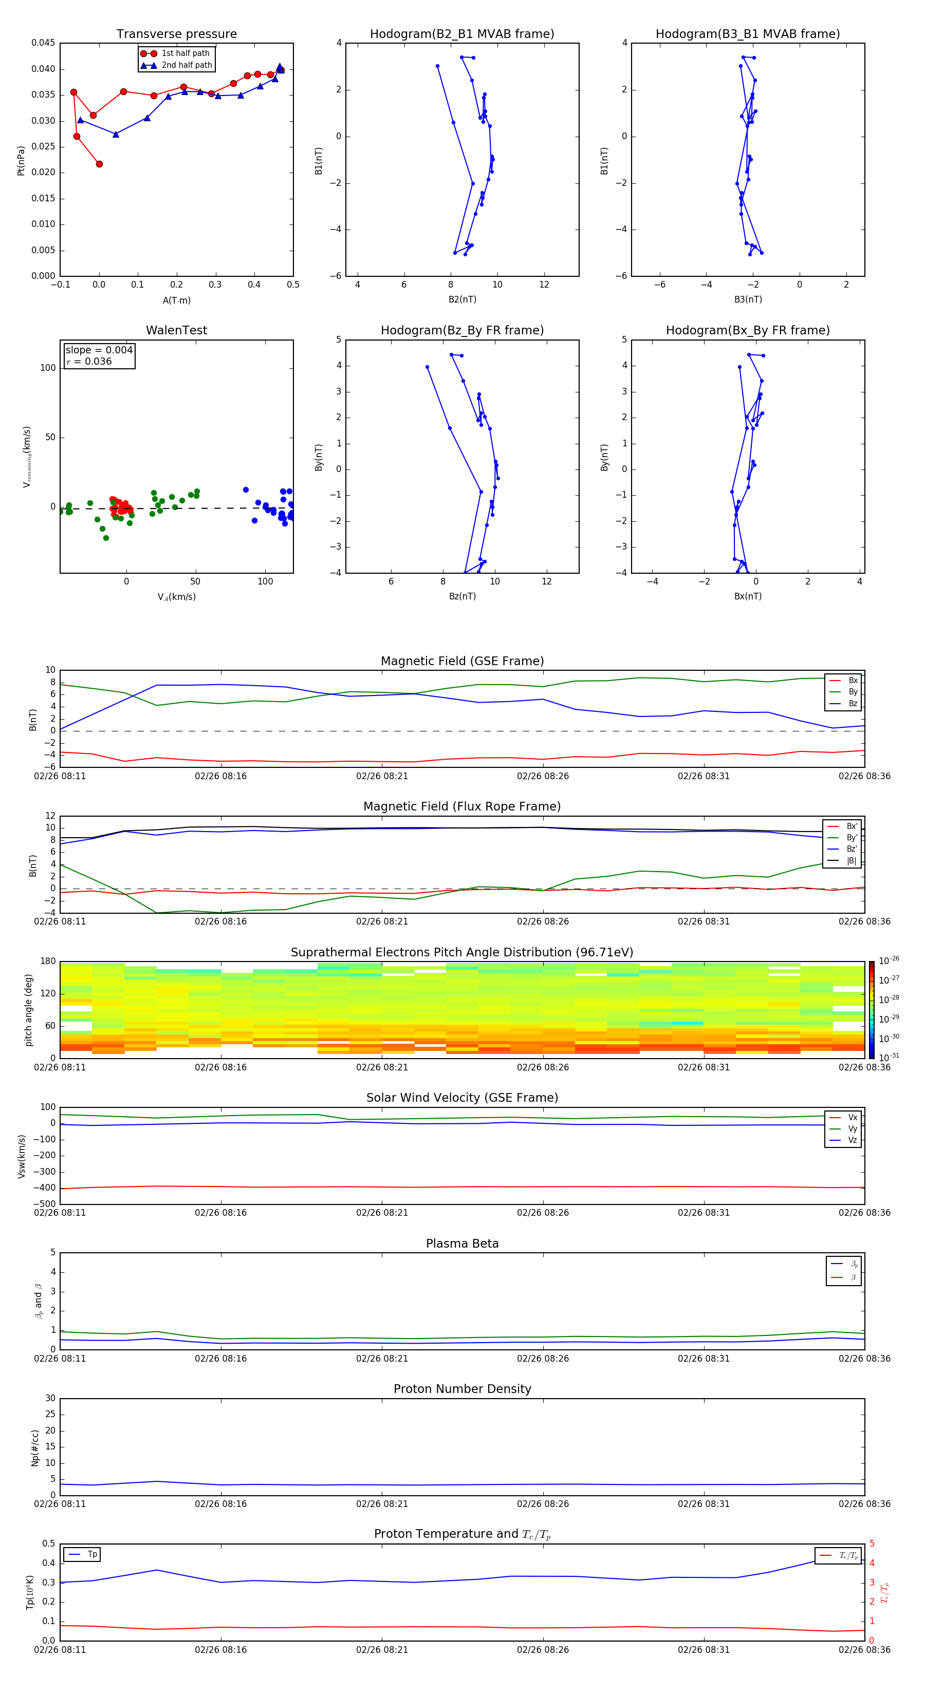Click the "slope = 0.004" annotation
This screenshot has width=925, height=1695.
99,350
